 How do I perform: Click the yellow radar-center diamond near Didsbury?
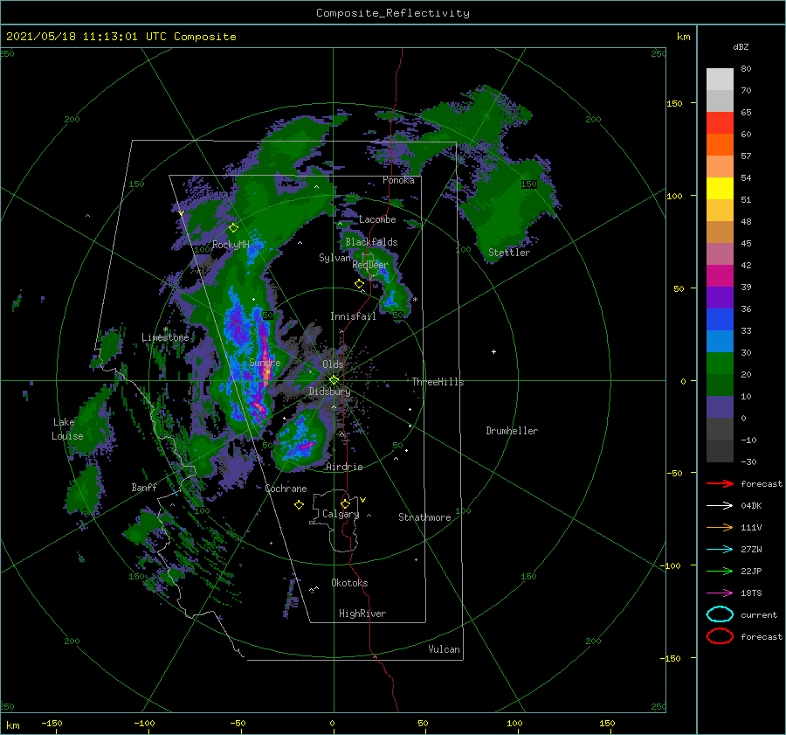pos(334,380)
